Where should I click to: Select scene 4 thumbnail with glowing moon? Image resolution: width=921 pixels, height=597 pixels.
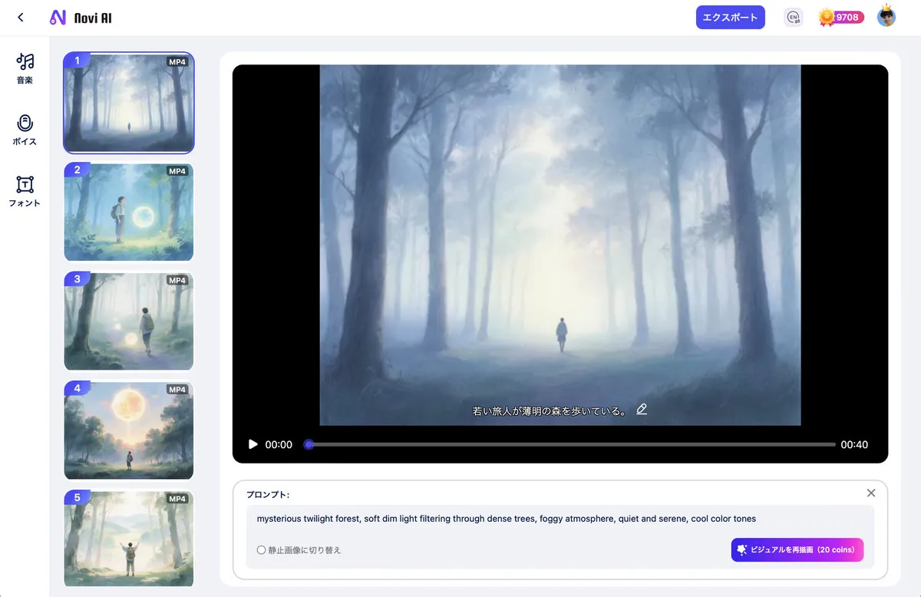pos(129,430)
